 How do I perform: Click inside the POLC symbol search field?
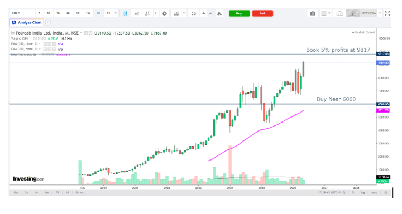click(22, 13)
